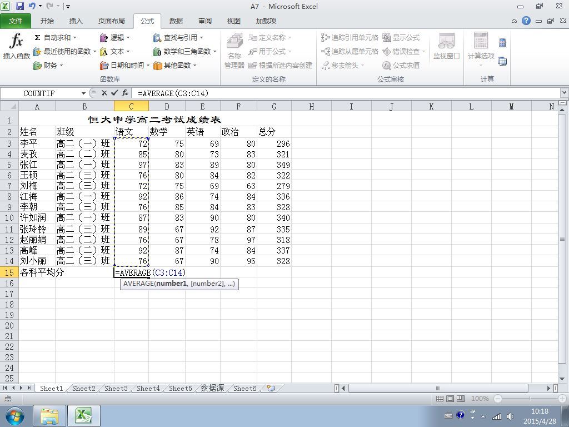569x427 pixels.
Task: Zoom out with the minus button
Action: [497, 399]
